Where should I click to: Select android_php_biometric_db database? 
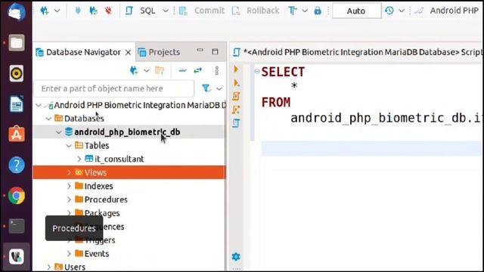pos(127,132)
